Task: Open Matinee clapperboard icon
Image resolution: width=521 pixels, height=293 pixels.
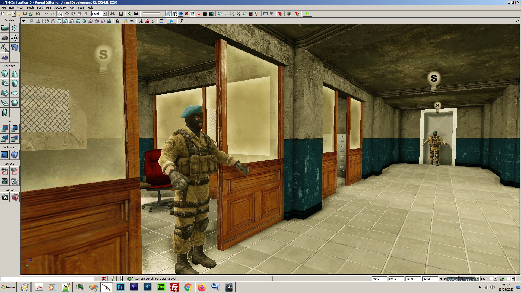Action: coord(136,14)
